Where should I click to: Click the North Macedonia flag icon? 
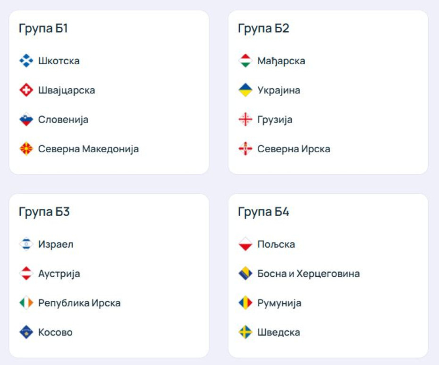(x=26, y=149)
